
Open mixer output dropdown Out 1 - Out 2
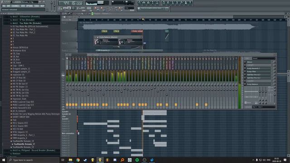click(264, 107)
